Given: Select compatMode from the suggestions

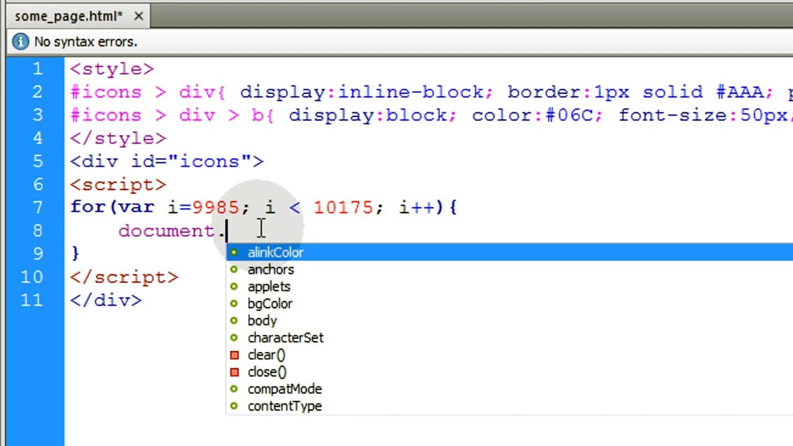Looking at the screenshot, I should 509,389.
